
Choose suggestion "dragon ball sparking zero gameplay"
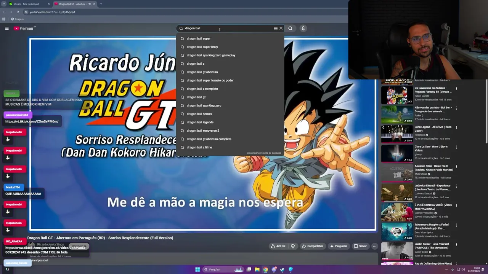(230, 55)
